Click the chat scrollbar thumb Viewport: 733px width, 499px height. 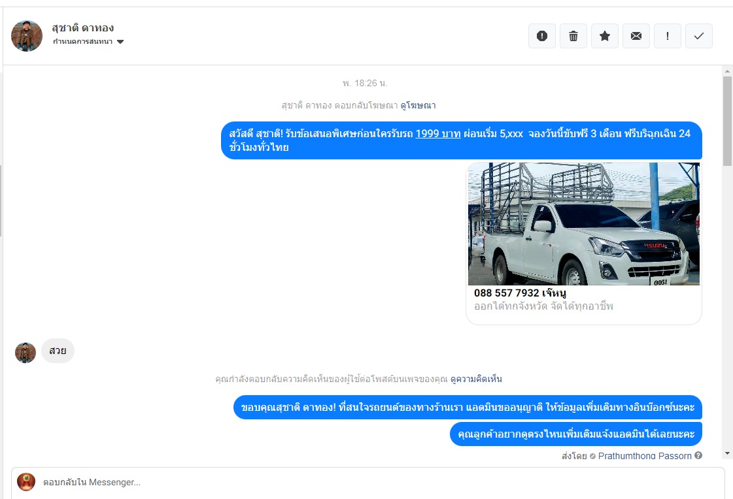(x=727, y=121)
